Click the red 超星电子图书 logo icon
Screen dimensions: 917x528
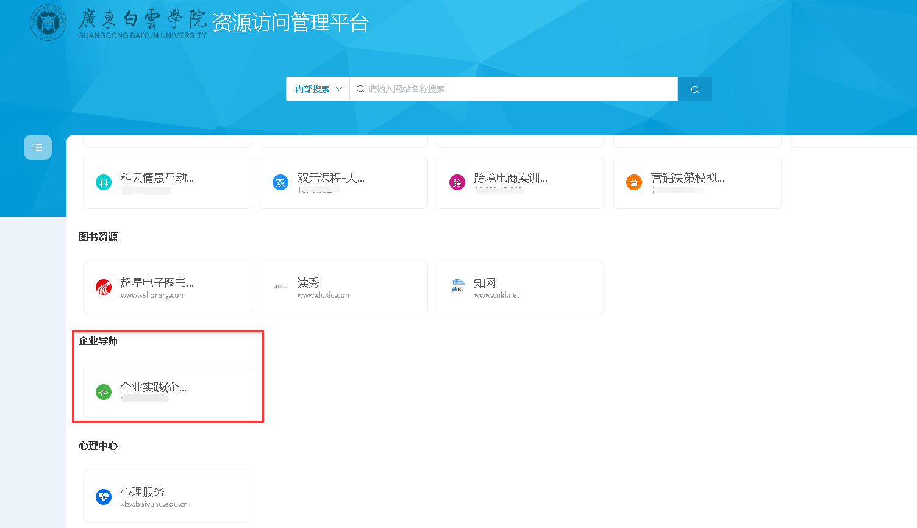tap(104, 287)
